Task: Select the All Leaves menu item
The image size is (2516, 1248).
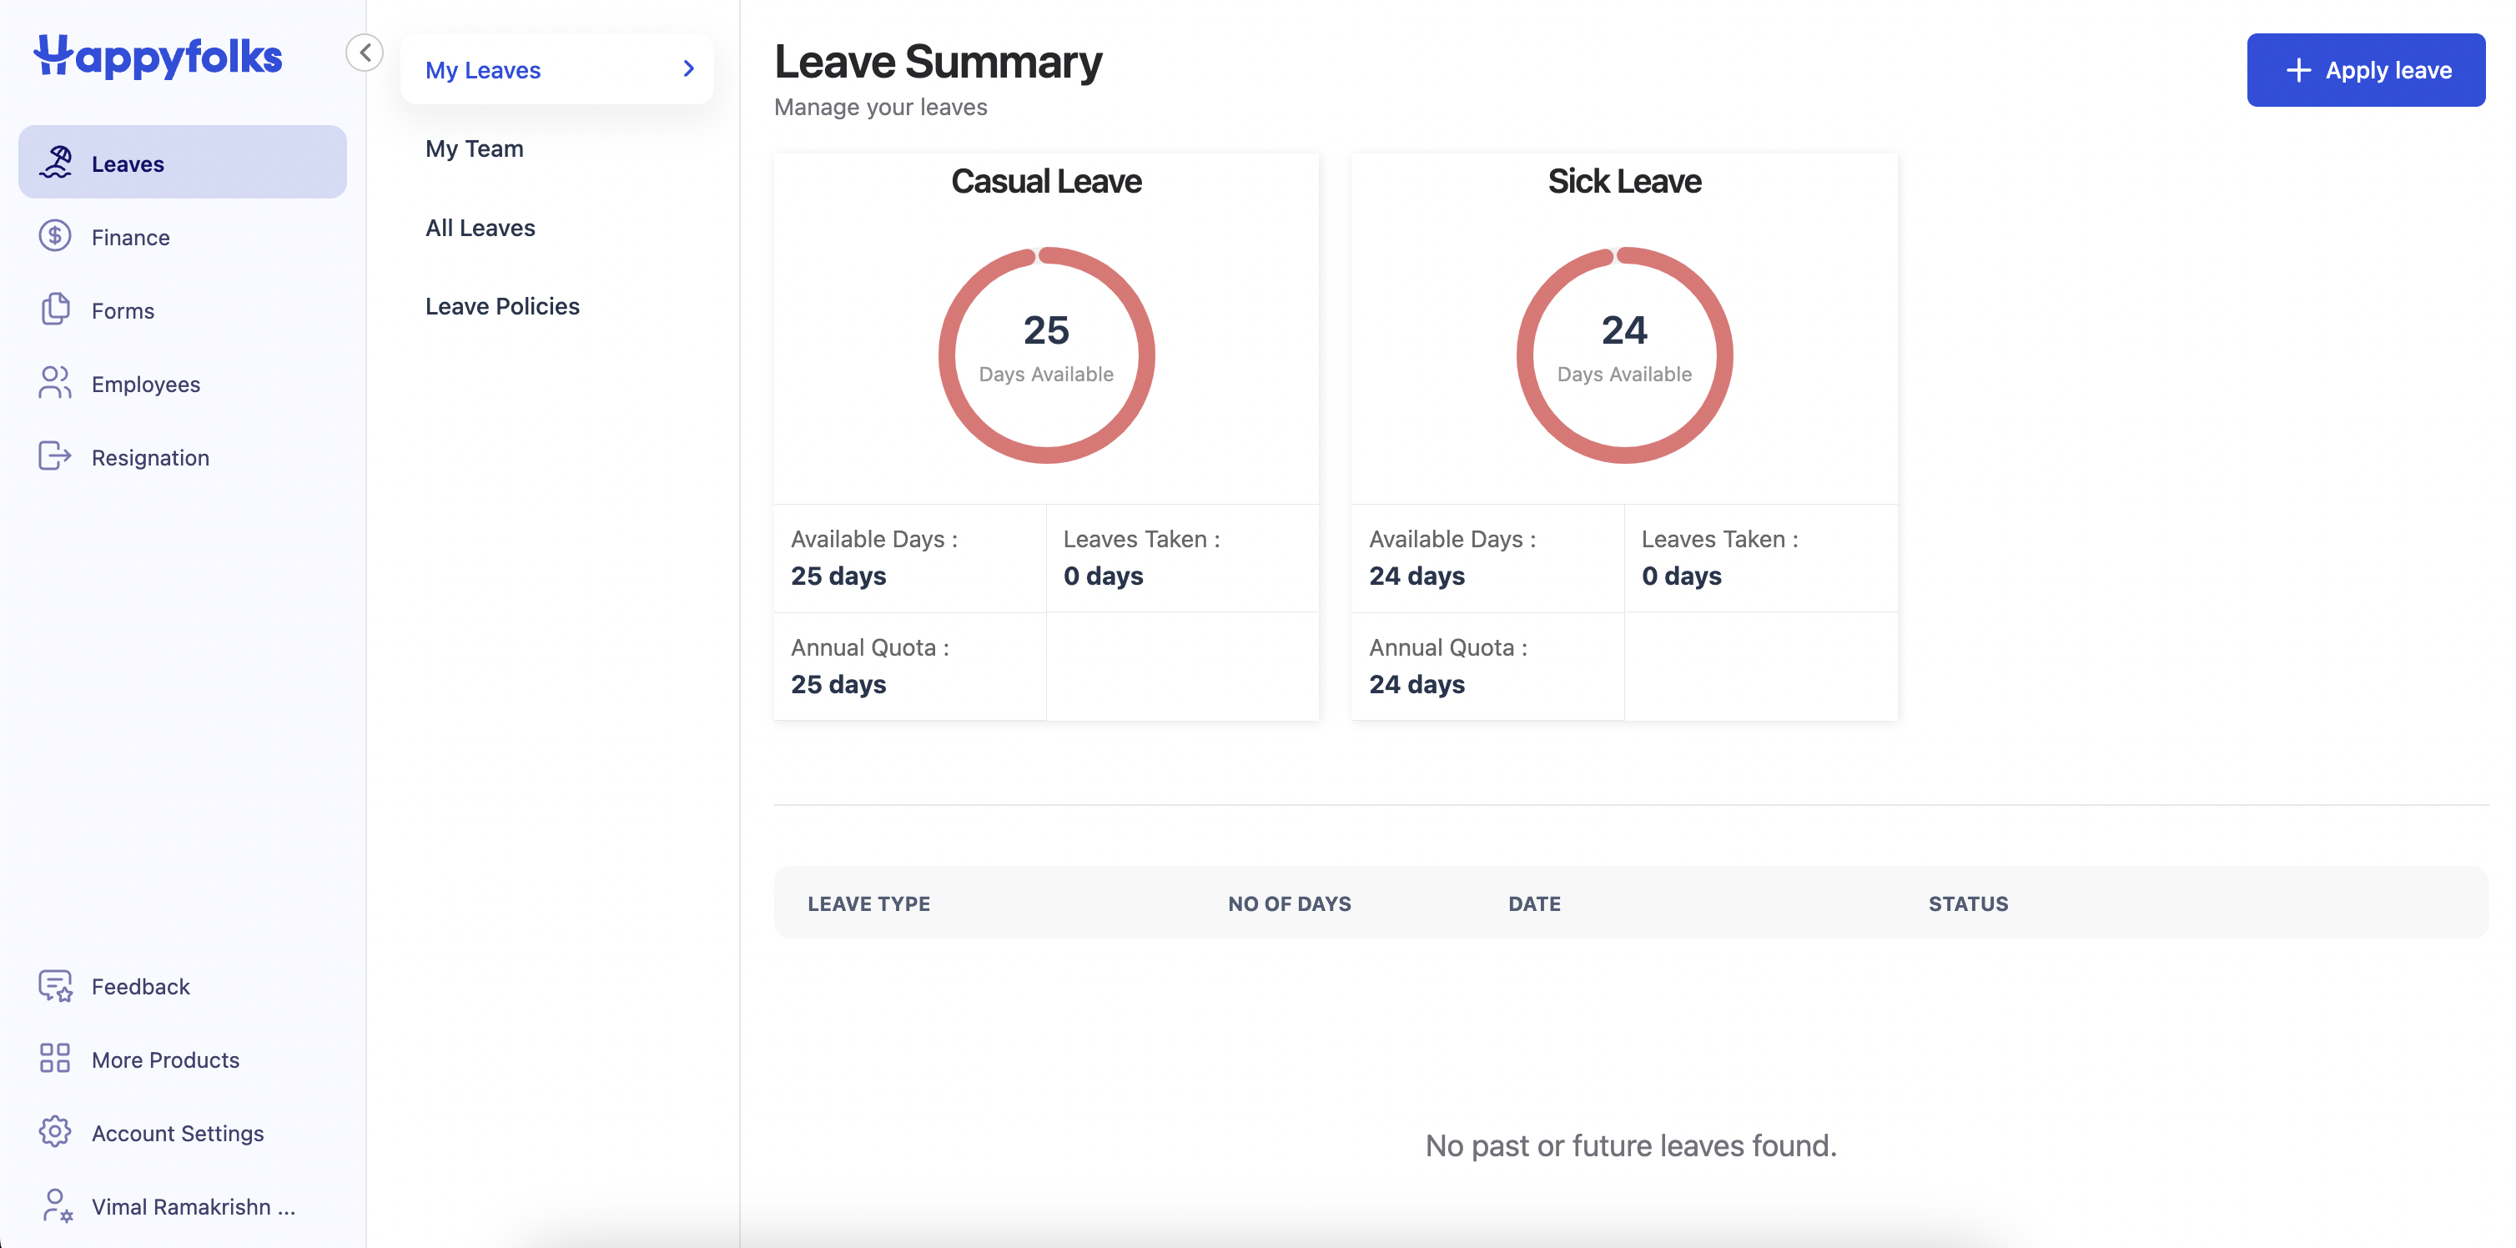Action: 480,224
